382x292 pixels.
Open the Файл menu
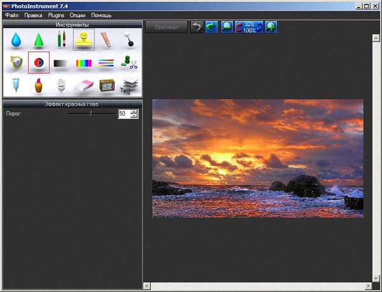point(11,15)
